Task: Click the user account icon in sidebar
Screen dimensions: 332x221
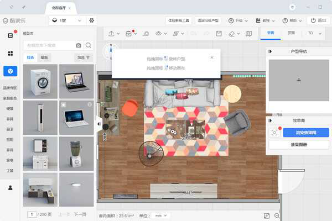Action: coord(10,188)
